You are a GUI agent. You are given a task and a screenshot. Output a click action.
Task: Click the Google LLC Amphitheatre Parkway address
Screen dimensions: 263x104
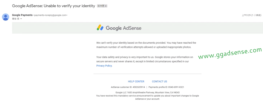click(148, 93)
